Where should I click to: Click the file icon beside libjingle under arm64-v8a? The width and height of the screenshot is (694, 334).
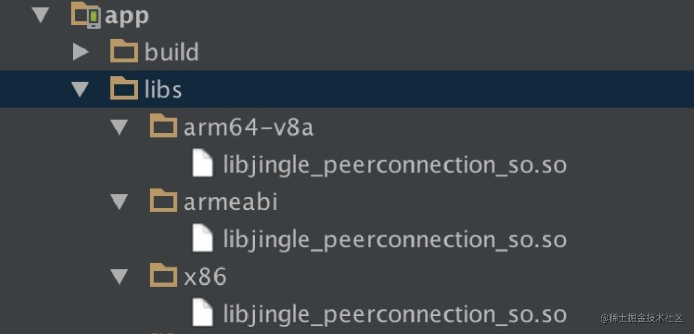[x=204, y=164]
